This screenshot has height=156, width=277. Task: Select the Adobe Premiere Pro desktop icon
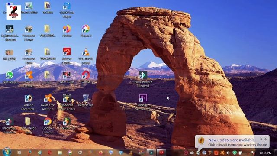coord(143,102)
